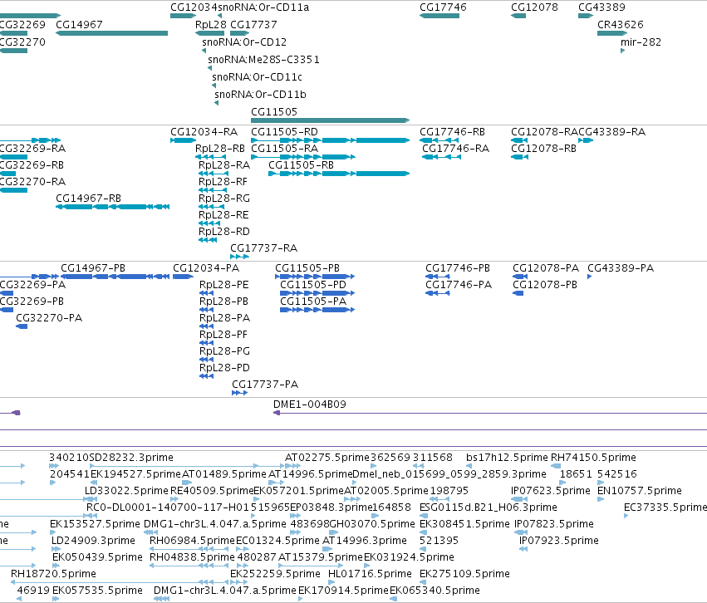707x603 pixels.
Task: Select the teal bar under the CG11505 label
Action: [330, 120]
